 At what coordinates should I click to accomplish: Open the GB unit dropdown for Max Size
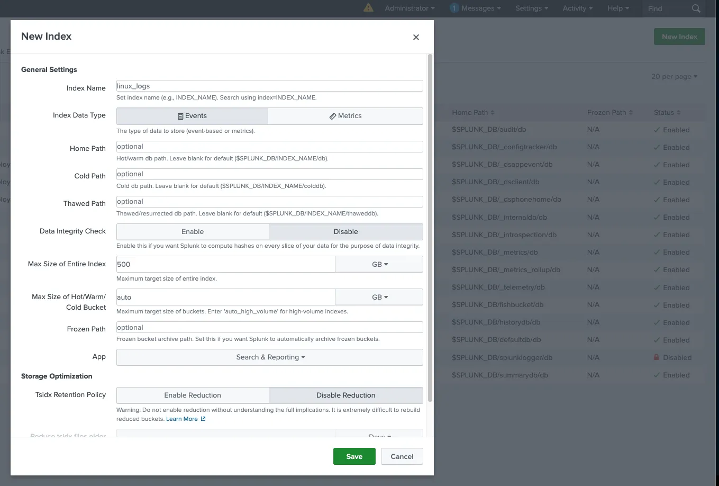(x=379, y=264)
